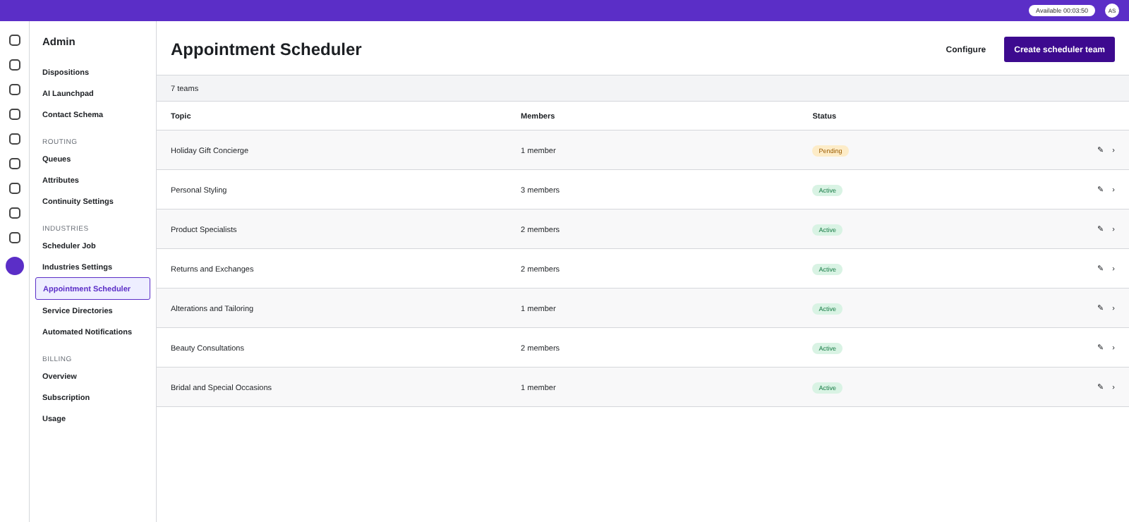Open Beauty Consultations via its chevron
The image size is (1129, 522).
click(x=1113, y=348)
